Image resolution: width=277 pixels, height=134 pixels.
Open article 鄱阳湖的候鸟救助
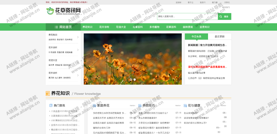[207, 51]
